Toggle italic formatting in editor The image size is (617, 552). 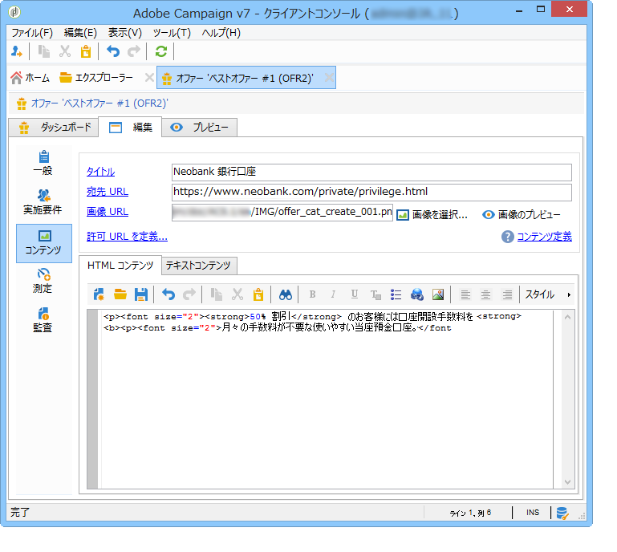333,294
